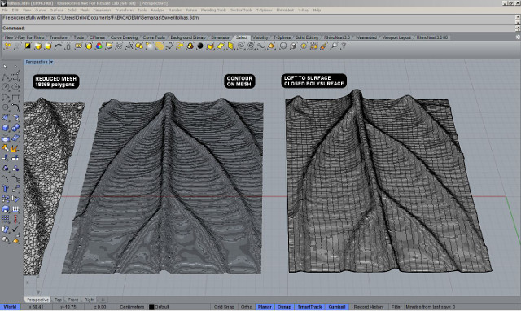The image size is (521, 311).
Task: Toggle Record History in status bar
Action: (369, 307)
